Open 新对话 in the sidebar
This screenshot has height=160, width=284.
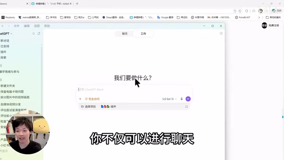coord(5,40)
